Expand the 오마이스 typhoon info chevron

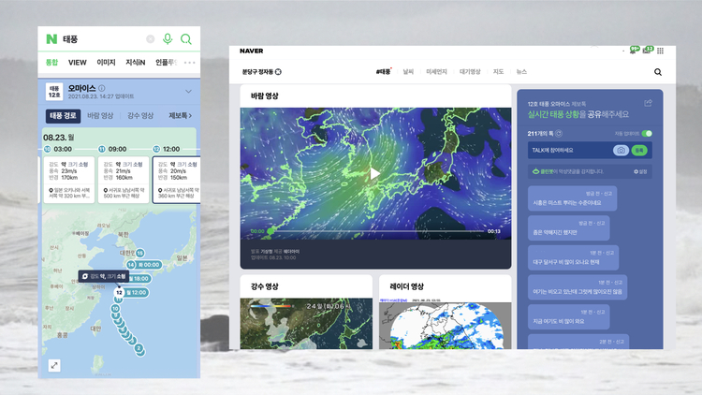(x=188, y=91)
